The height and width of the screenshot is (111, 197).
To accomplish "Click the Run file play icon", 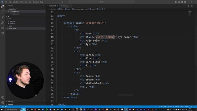I will 189,6.
